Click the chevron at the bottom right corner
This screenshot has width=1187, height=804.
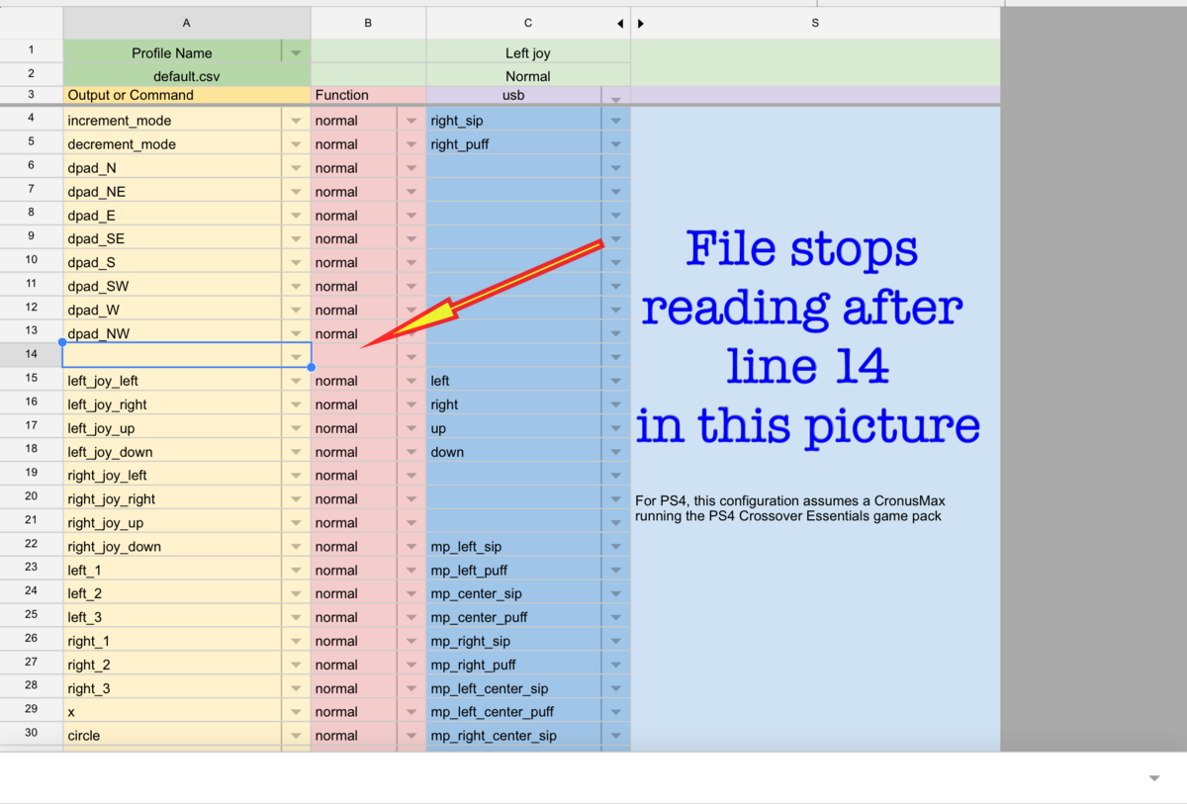click(1153, 778)
